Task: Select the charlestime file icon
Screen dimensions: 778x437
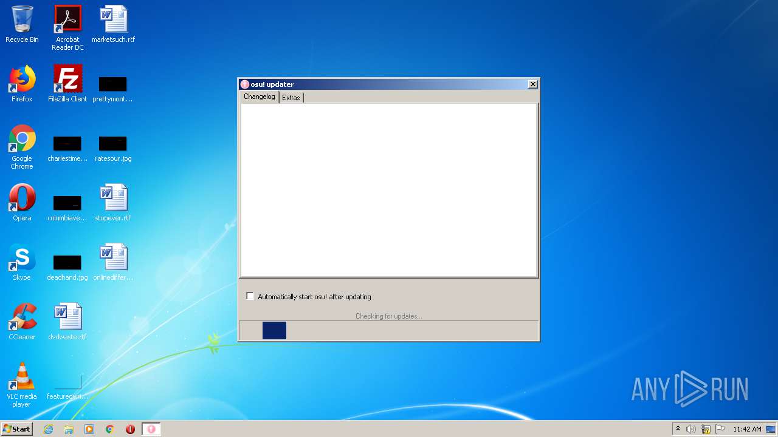Action: point(67,148)
